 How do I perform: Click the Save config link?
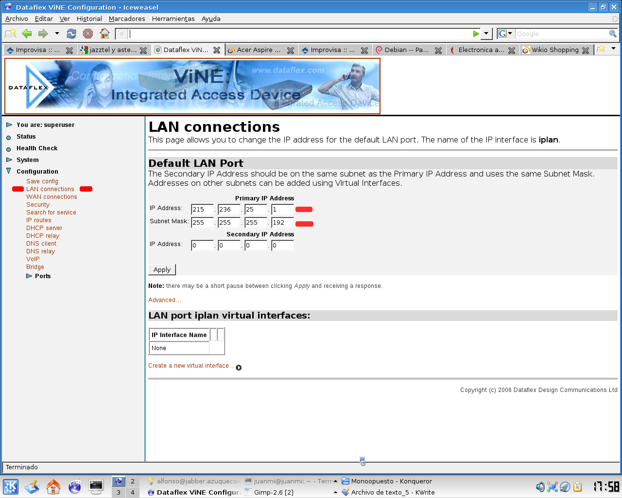click(x=42, y=181)
